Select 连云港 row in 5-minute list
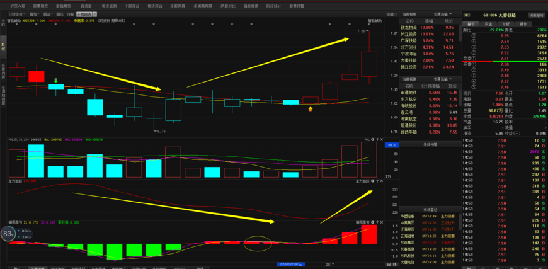The image size is (548, 269). (x=430, y=112)
